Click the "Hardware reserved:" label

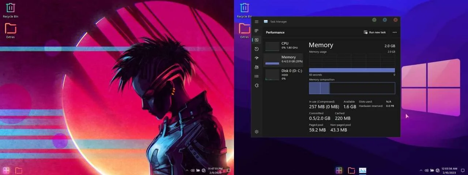pyautogui.click(x=371, y=106)
